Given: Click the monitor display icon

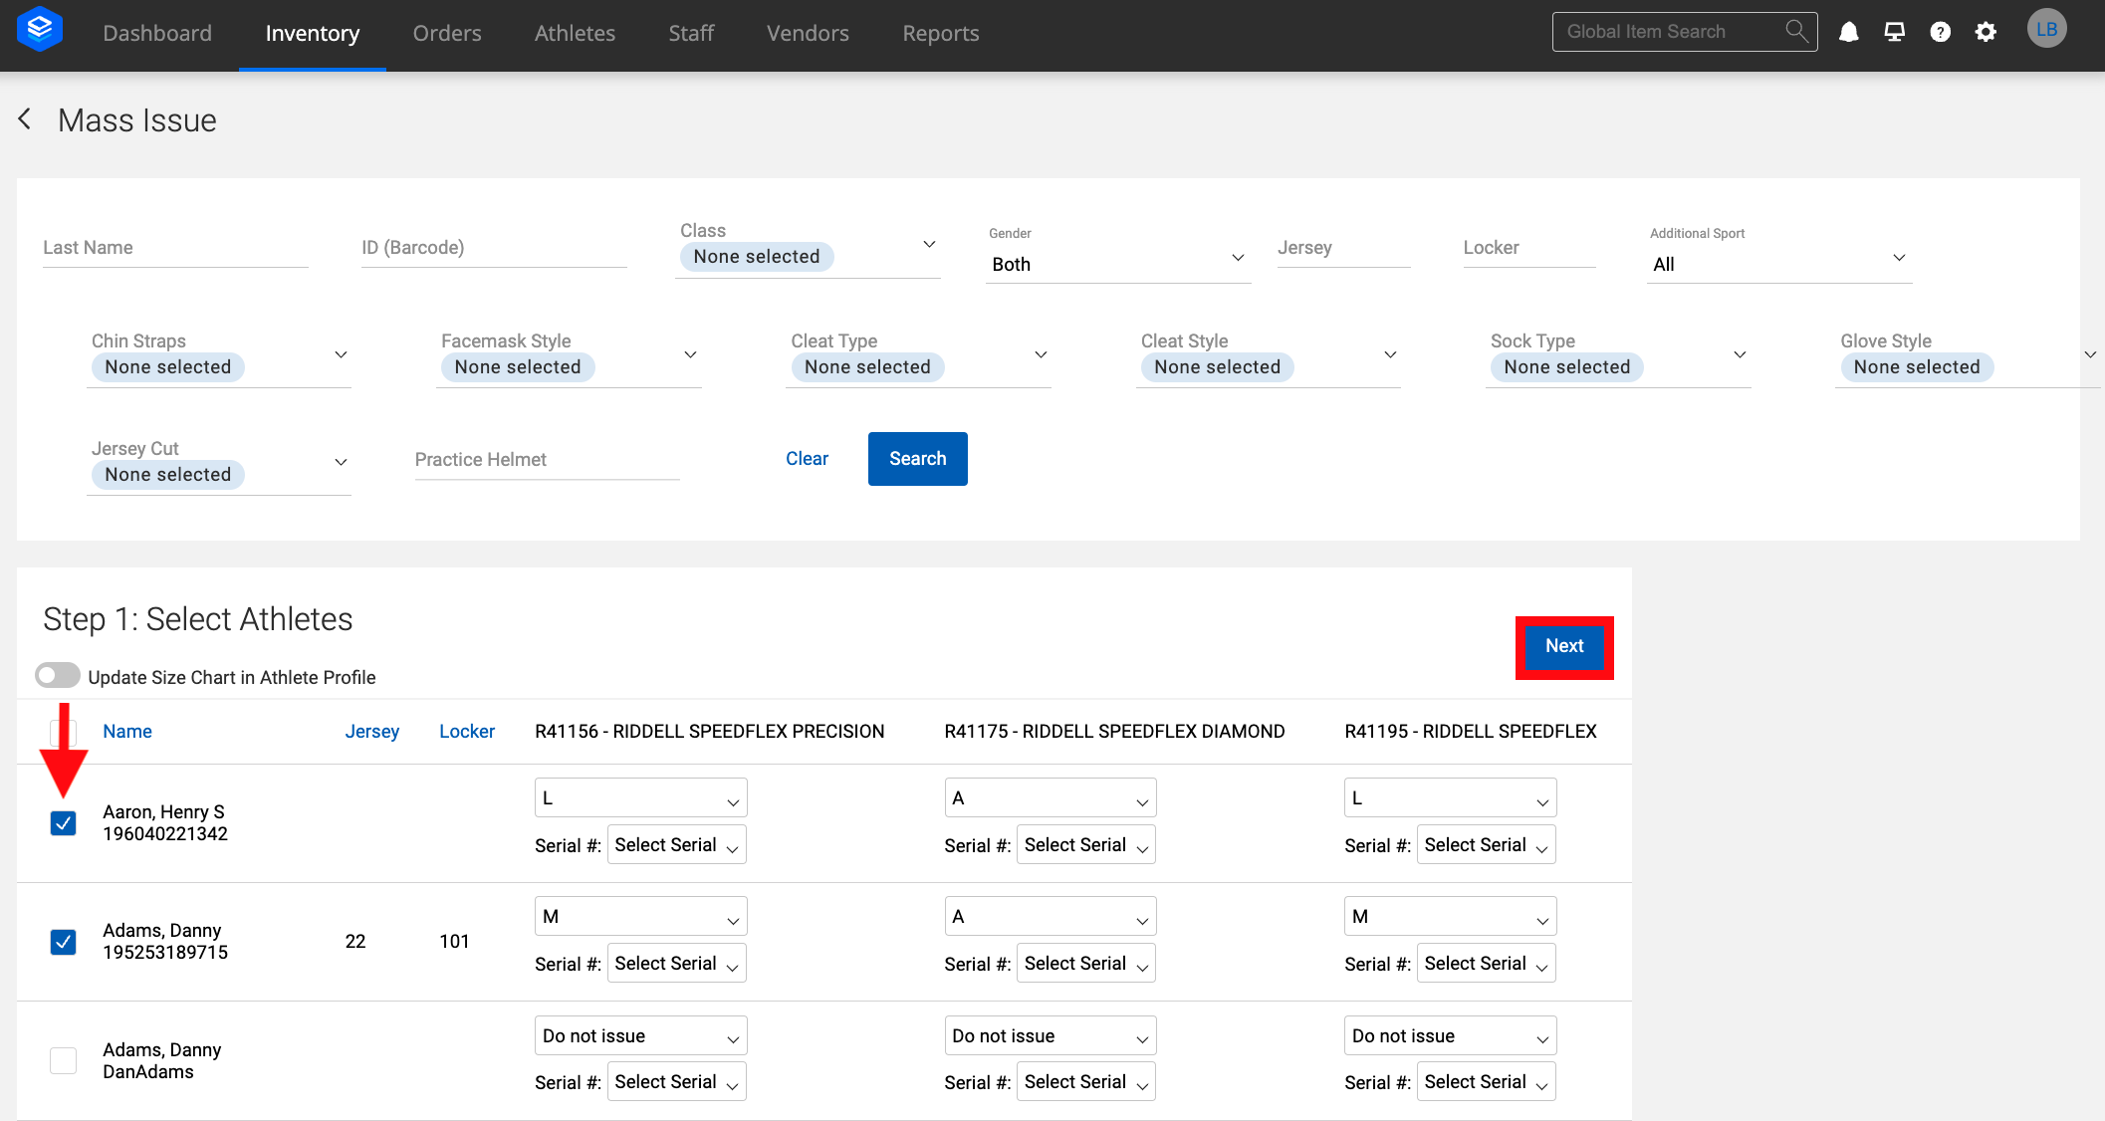Looking at the screenshot, I should [1895, 32].
